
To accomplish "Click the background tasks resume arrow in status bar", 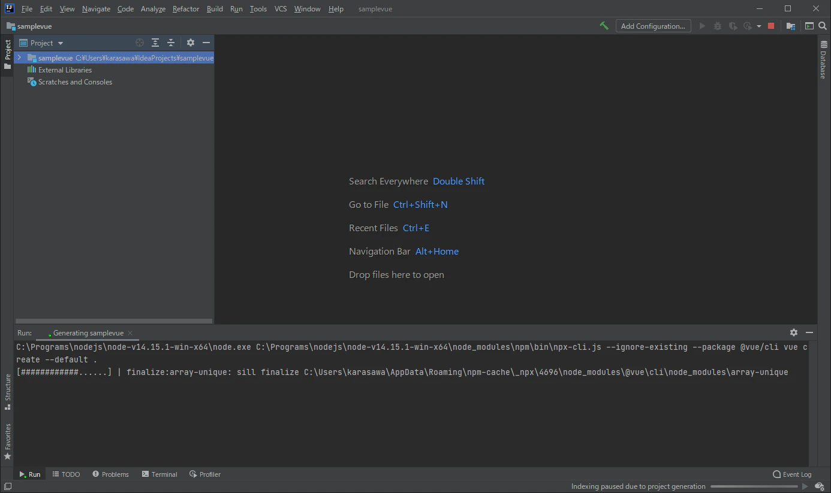I will coord(805,486).
